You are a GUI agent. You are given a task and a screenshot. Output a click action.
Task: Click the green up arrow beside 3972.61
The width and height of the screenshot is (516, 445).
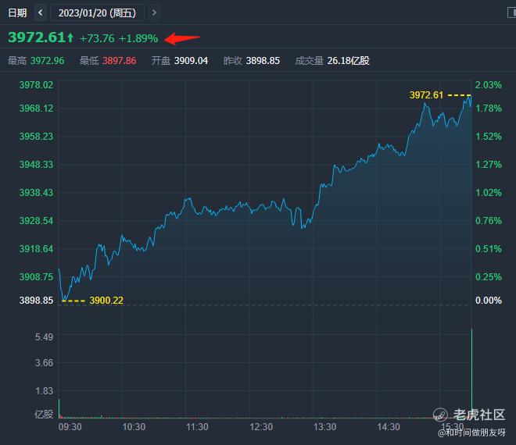[70, 37]
